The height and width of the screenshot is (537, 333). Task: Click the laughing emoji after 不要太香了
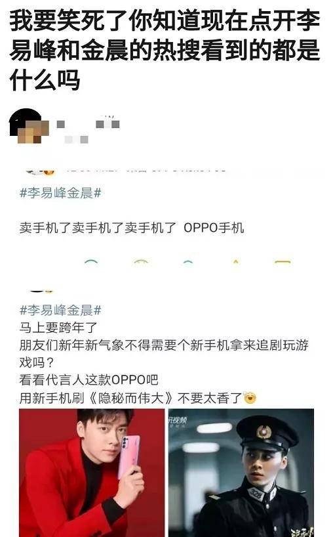click(x=250, y=398)
